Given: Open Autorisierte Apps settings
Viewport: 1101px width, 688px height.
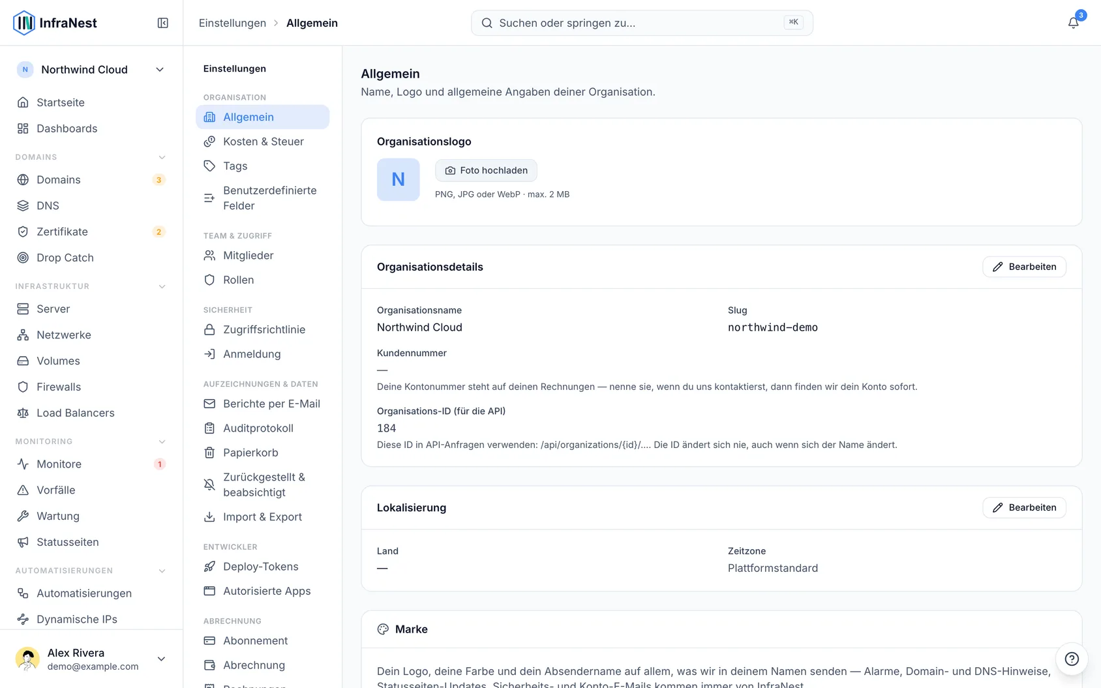Looking at the screenshot, I should click(262, 591).
